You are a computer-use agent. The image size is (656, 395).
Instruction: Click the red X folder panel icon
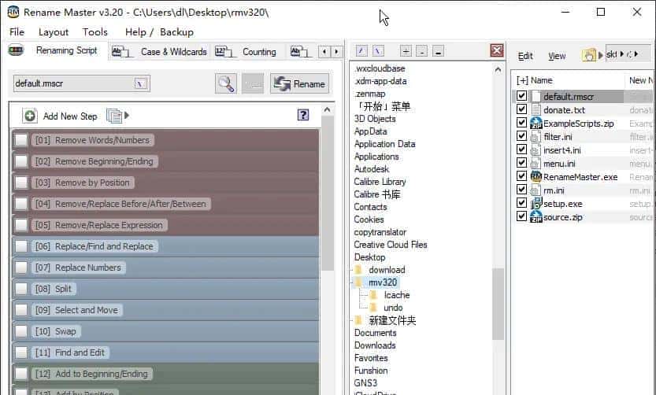point(497,51)
